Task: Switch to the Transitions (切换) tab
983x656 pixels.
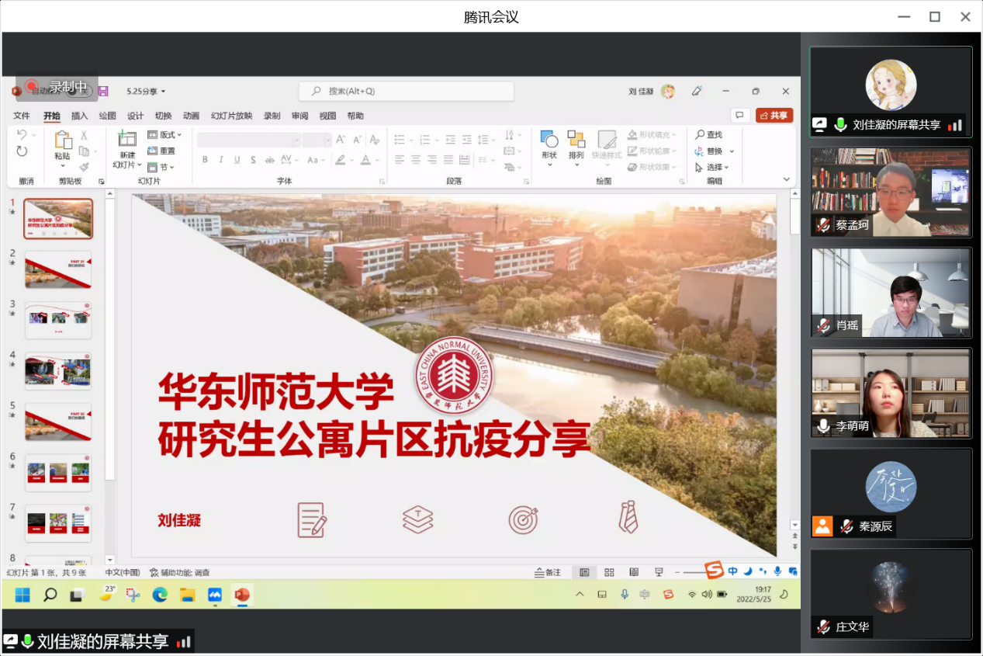Action: point(163,116)
